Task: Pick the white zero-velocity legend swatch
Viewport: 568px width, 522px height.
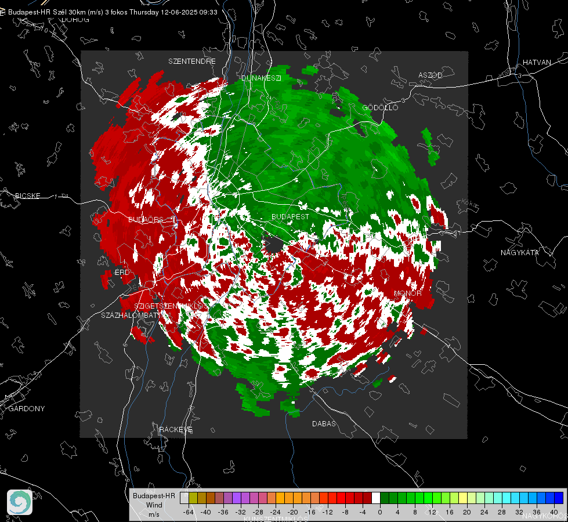Action: coord(376,498)
